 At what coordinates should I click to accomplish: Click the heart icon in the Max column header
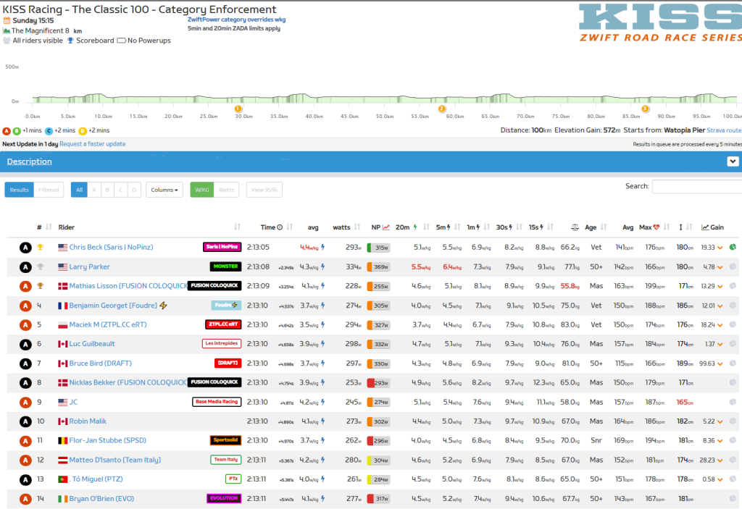[657, 227]
